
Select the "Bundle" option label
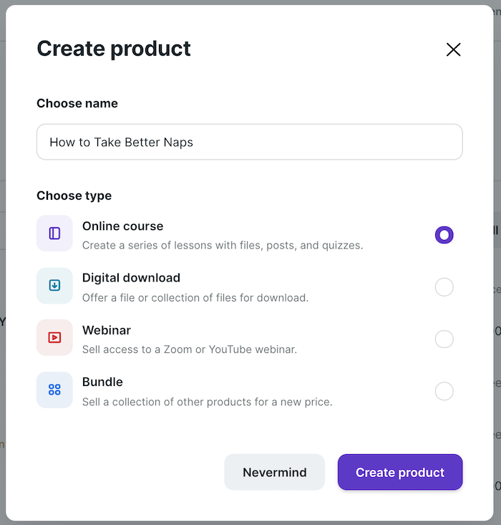click(102, 382)
